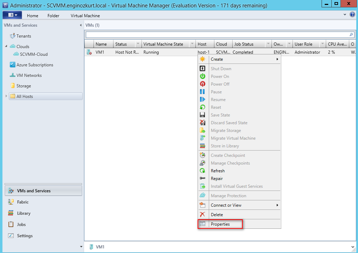Click the Save State floppy disk icon
This screenshot has height=253, width=358.
pyautogui.click(x=202, y=115)
